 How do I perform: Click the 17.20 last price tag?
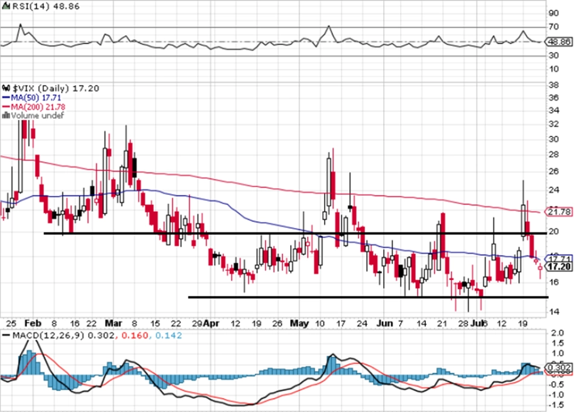coord(559,267)
